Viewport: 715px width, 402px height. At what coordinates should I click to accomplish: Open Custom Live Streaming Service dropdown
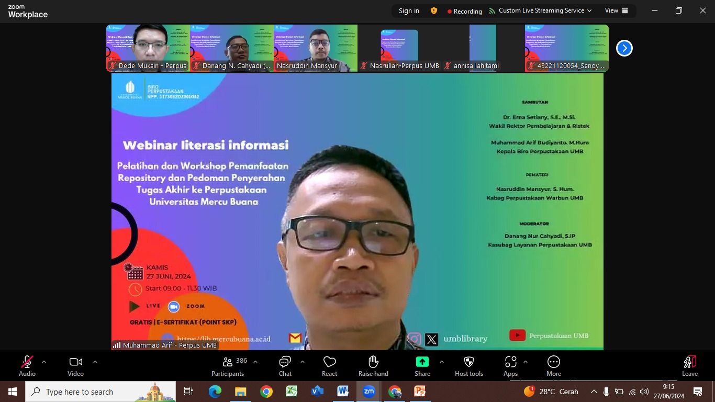click(540, 10)
